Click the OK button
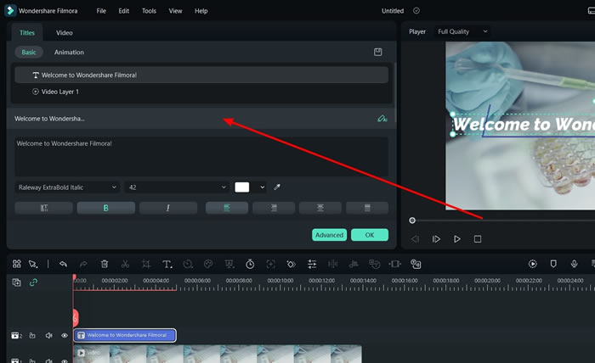Viewport: 595px width, 363px height. (370, 235)
